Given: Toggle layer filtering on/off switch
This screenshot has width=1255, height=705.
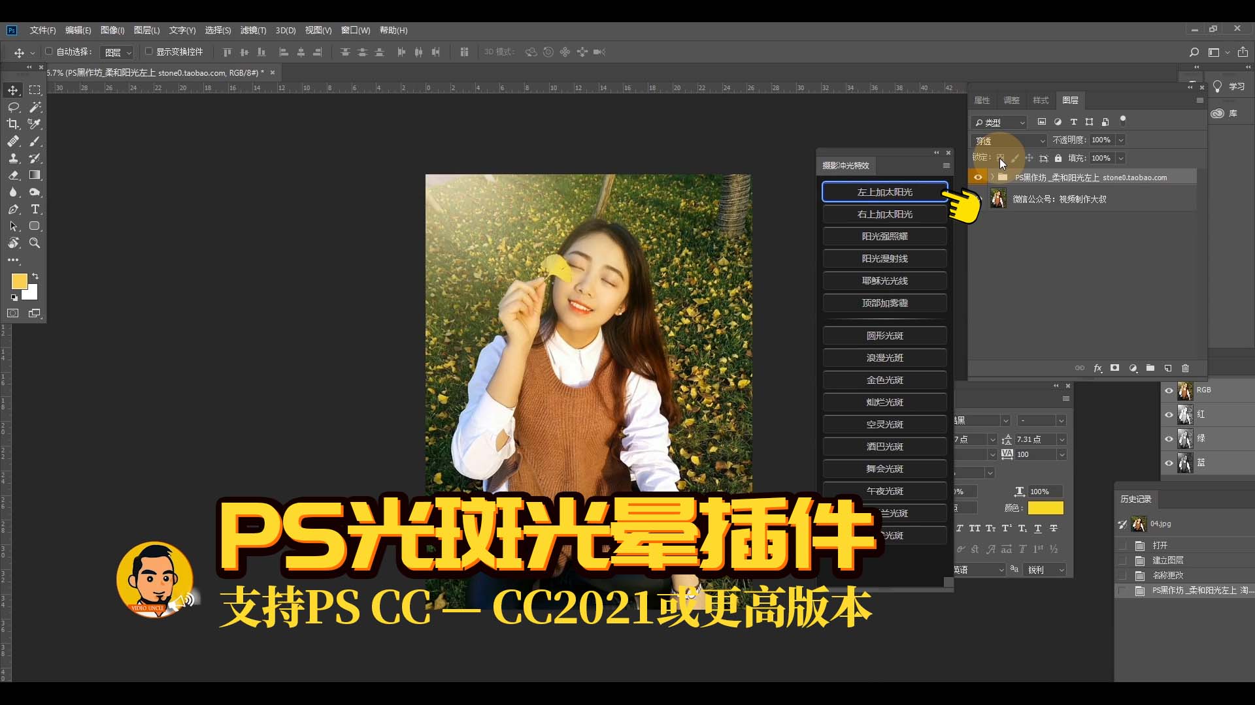Looking at the screenshot, I should pos(1123,120).
